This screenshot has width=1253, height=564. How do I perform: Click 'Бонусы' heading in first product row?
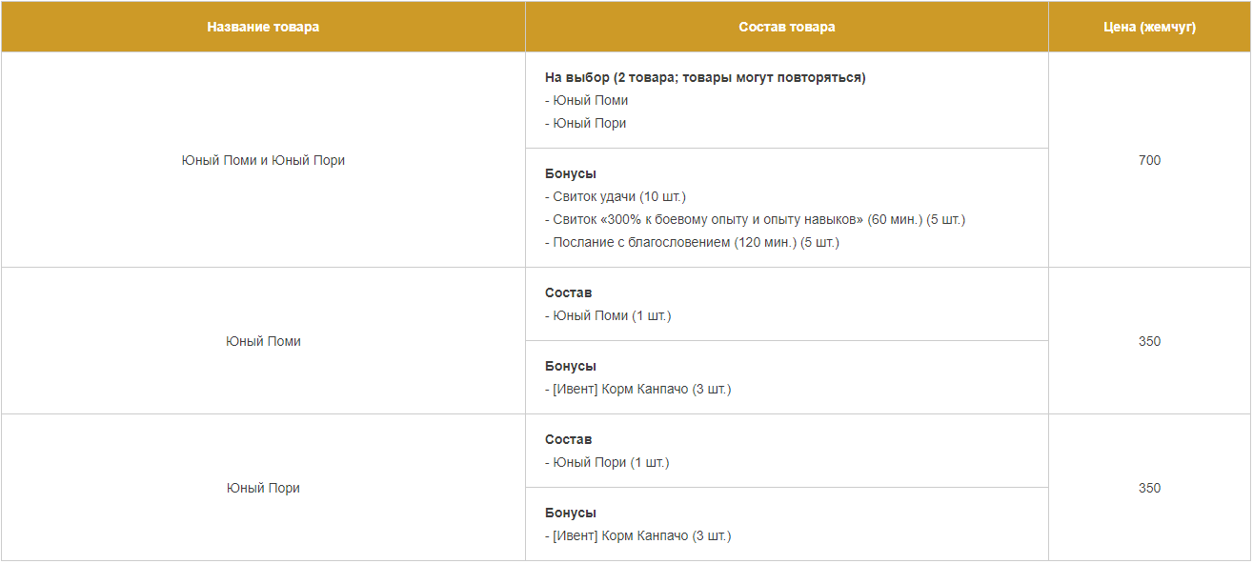click(571, 173)
